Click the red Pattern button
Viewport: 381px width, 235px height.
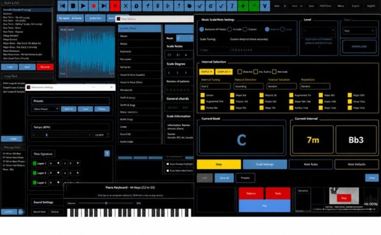tap(251, 194)
